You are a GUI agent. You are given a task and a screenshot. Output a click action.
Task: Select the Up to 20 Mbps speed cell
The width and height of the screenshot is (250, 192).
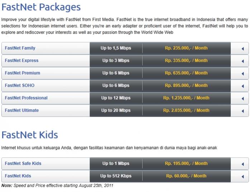(x=116, y=111)
